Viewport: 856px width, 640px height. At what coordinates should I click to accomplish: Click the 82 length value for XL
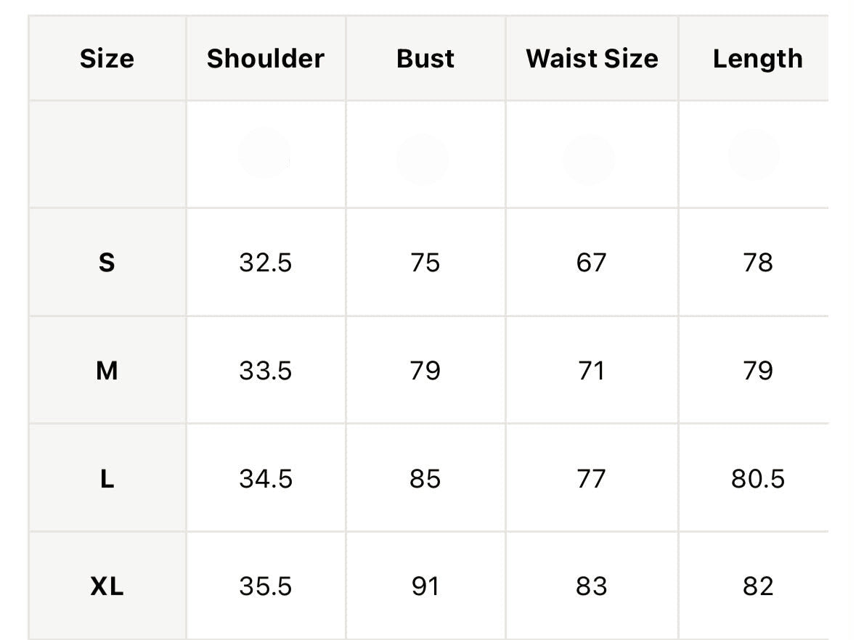click(758, 586)
